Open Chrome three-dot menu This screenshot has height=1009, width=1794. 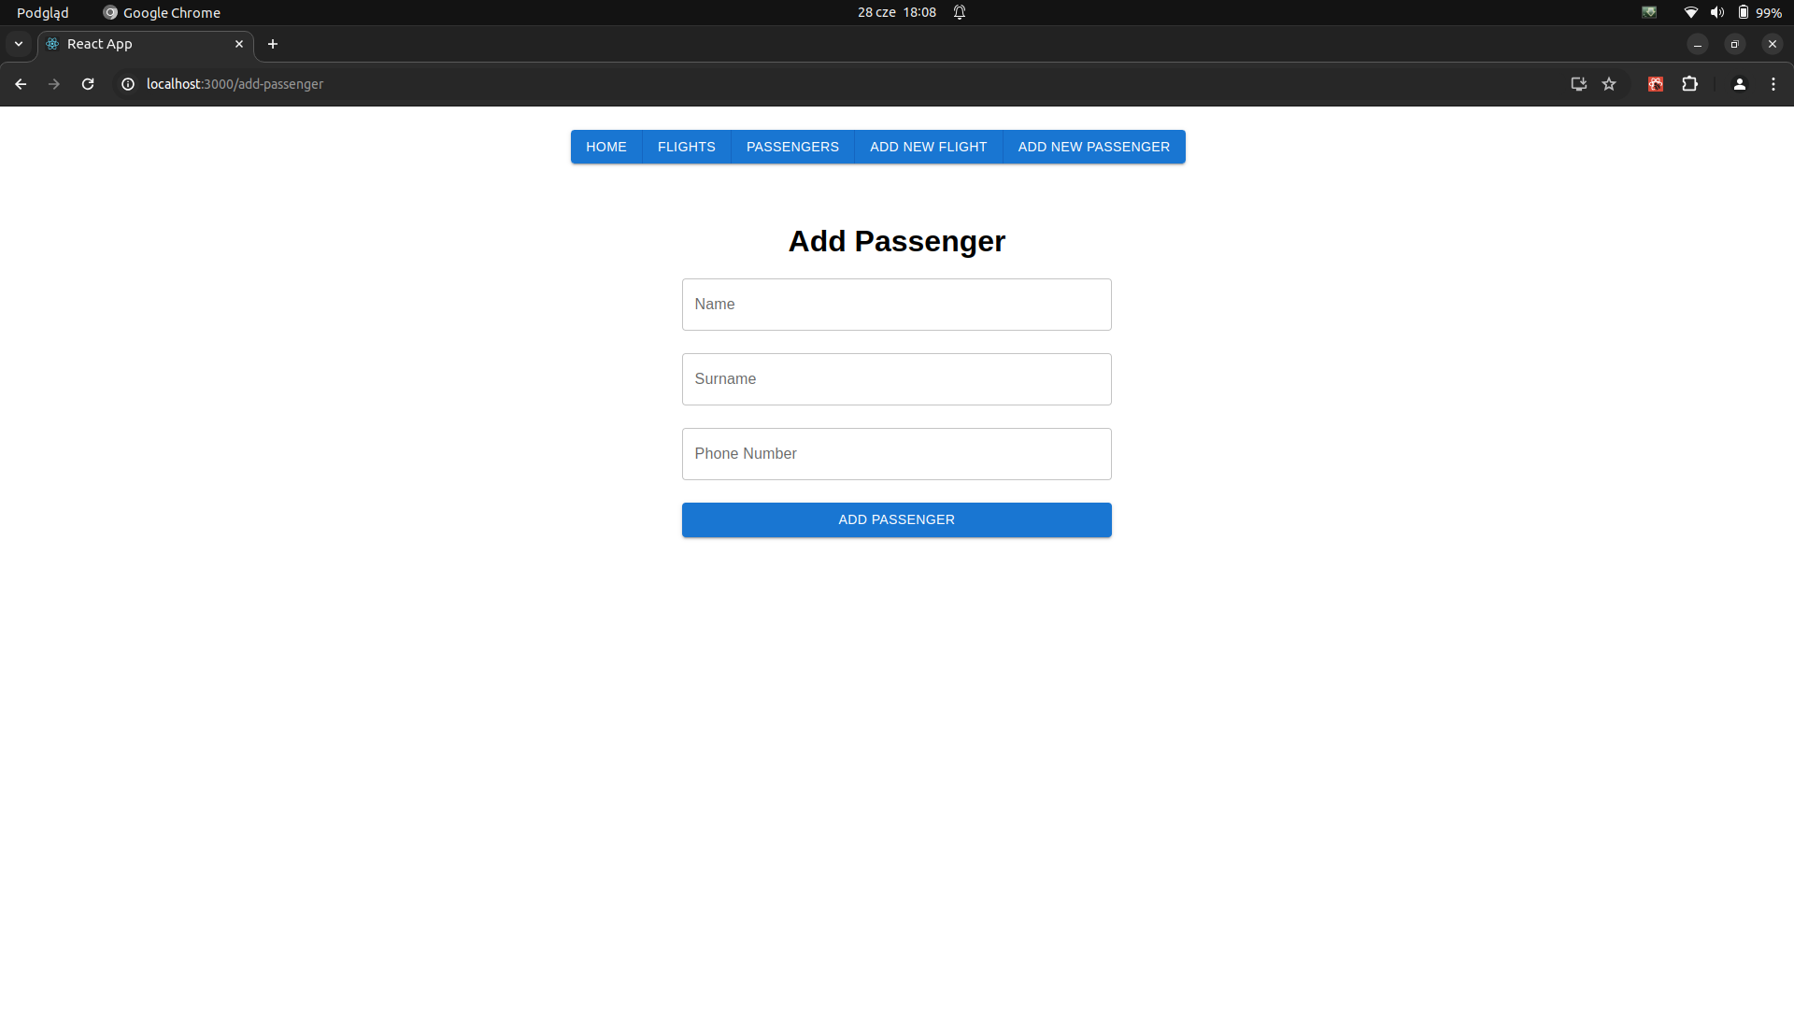(1773, 84)
